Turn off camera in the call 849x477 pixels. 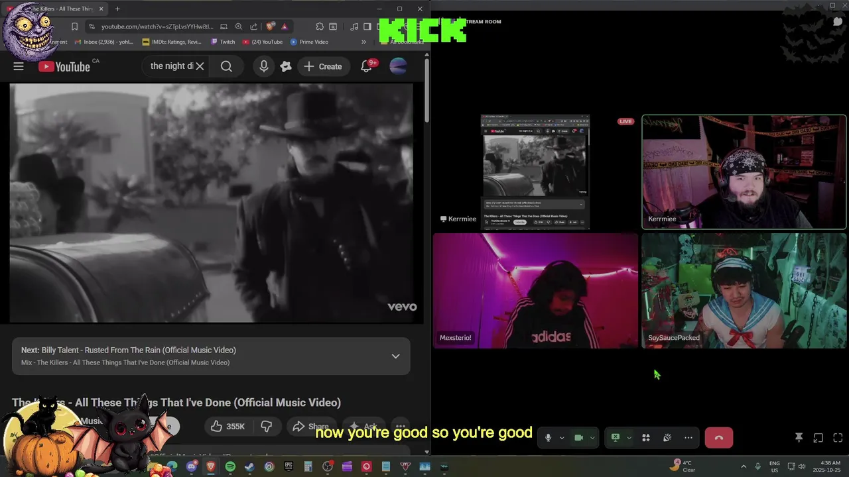[578, 438]
